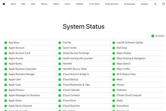Image resolution: width=166 pixels, height=111 pixels.
Task: Select the iCloud Contacts text
Action: click(71, 95)
